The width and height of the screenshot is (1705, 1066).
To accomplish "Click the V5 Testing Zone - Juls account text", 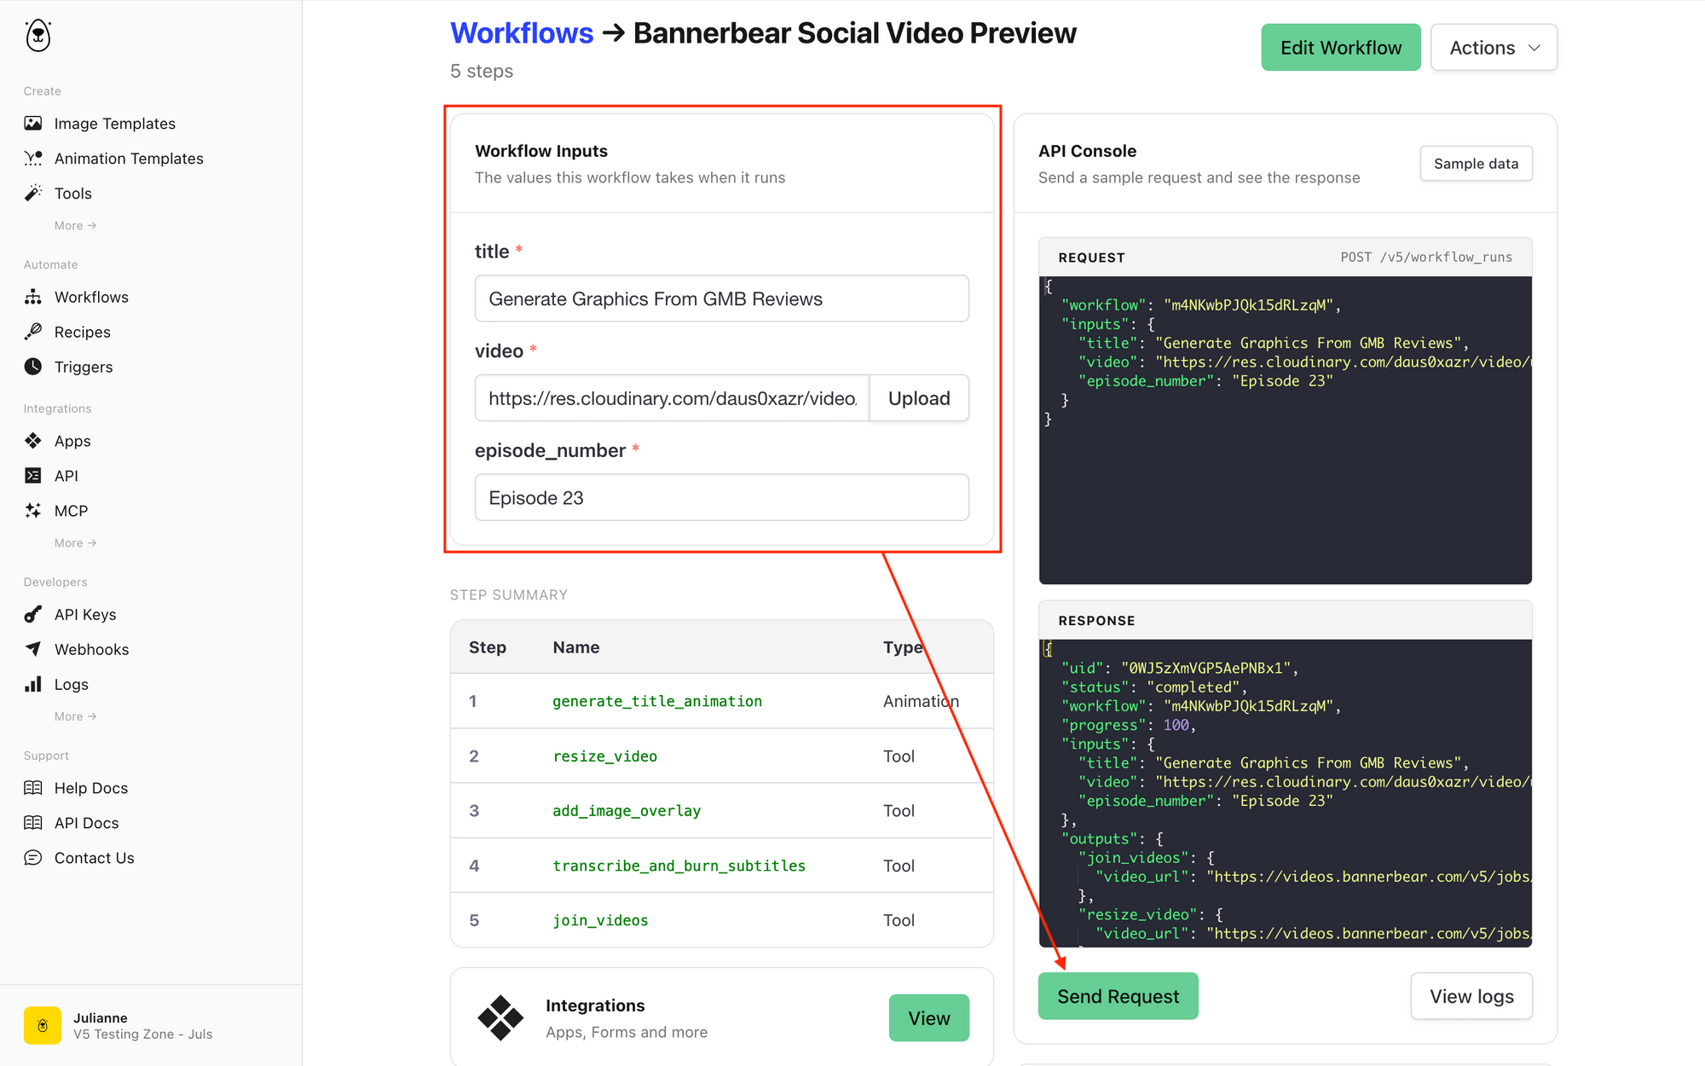I will click(143, 1034).
